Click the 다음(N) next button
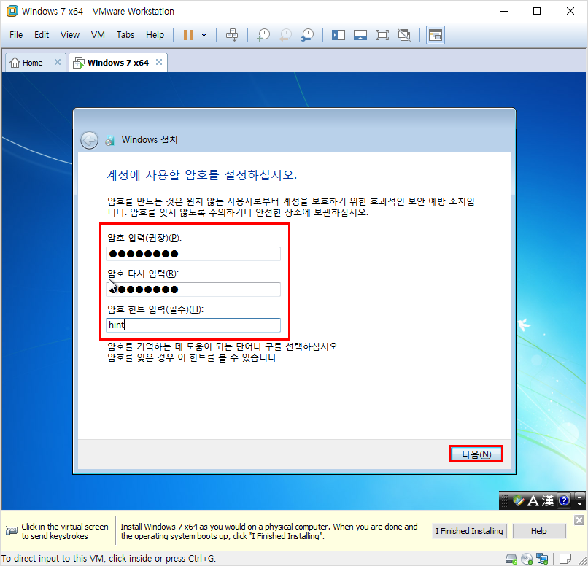588x566 pixels. pyautogui.click(x=476, y=454)
